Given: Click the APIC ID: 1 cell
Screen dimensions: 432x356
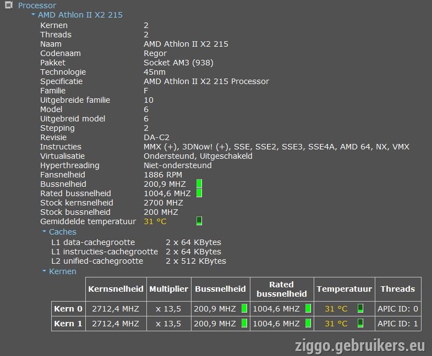Looking at the screenshot, I should click(398, 324).
